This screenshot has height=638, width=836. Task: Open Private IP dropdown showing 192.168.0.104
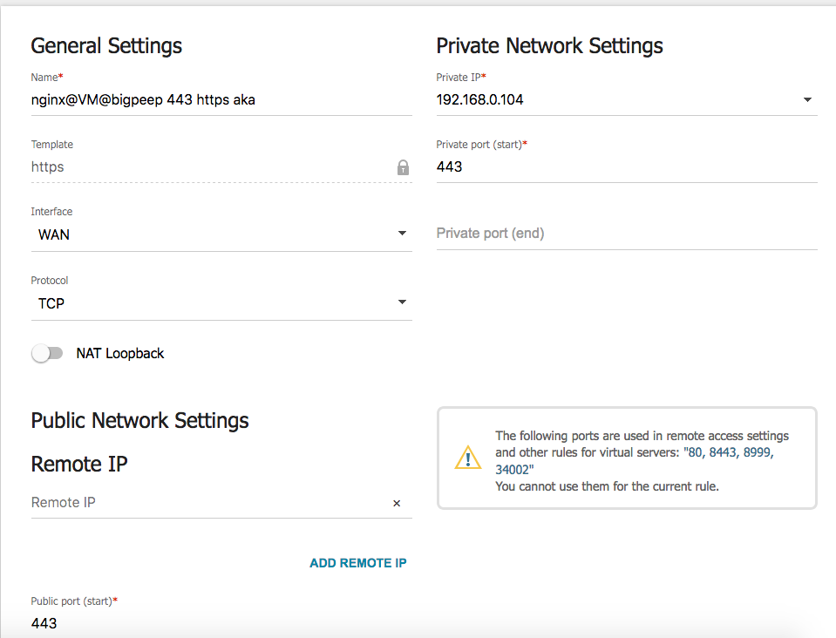(x=610, y=100)
